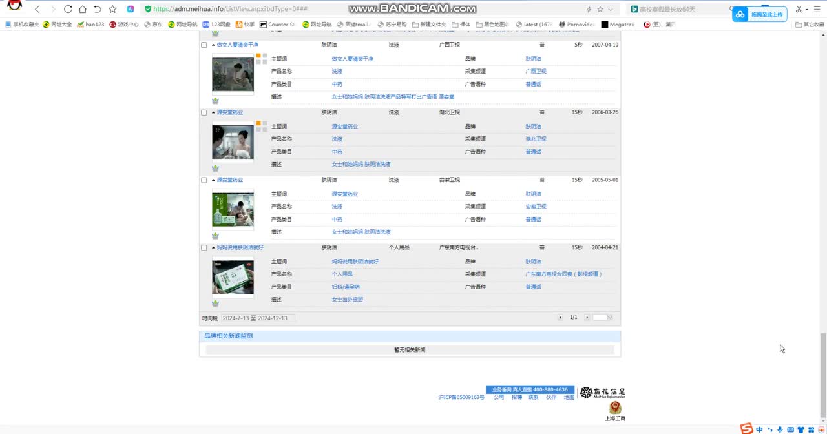This screenshot has width=827, height=434.
Task: Open the 裸体 bookmark folder
Action: 461,25
